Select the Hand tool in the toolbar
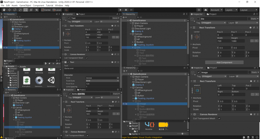 tap(4, 10)
